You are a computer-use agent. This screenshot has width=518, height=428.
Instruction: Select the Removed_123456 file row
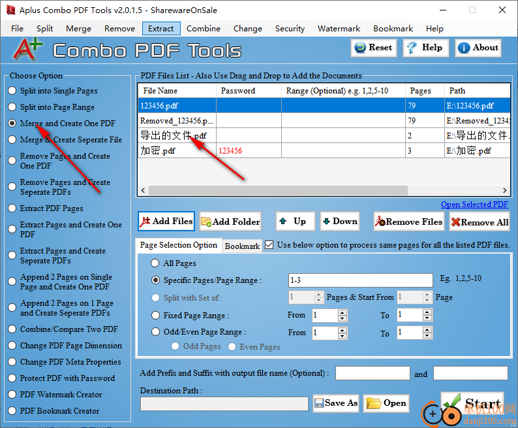(x=324, y=121)
